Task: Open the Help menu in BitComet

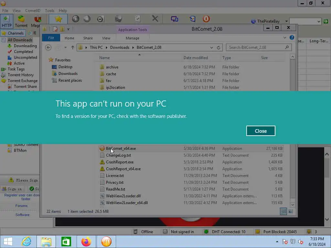Action: [63, 11]
